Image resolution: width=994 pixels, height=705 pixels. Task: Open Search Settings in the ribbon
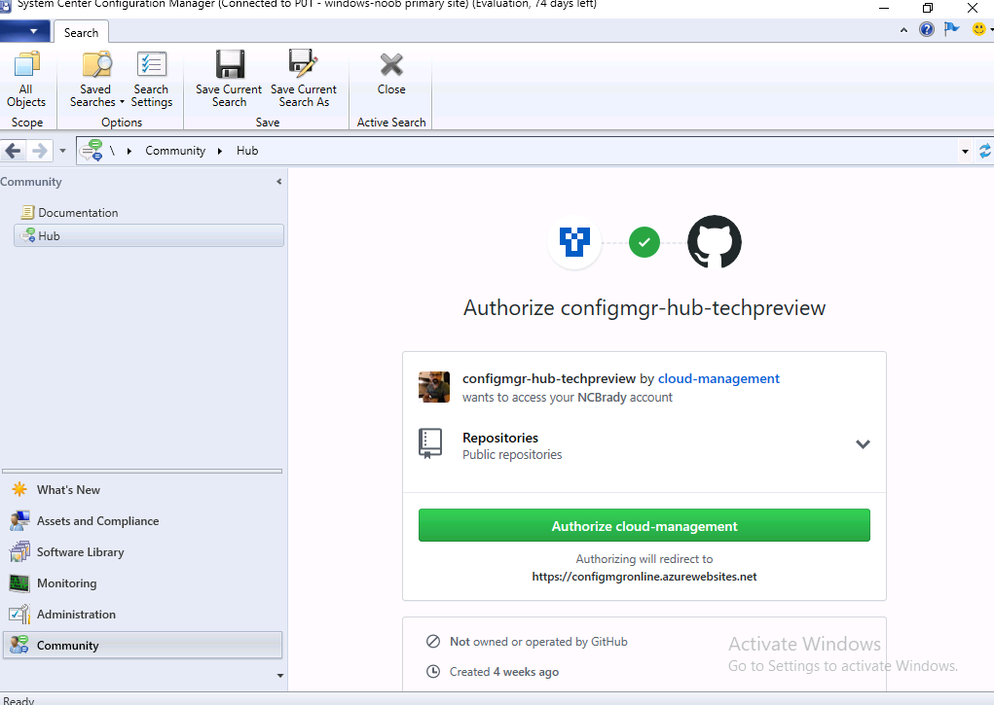[152, 79]
